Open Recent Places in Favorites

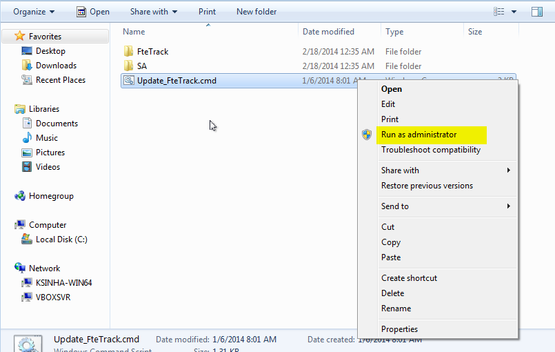[61, 80]
